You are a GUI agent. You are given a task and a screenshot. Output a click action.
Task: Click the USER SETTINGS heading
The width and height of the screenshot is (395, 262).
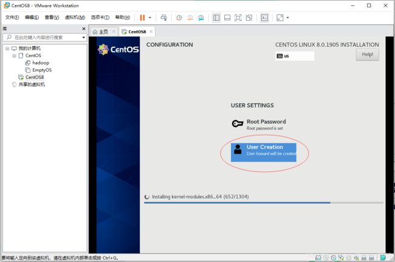[x=252, y=105]
